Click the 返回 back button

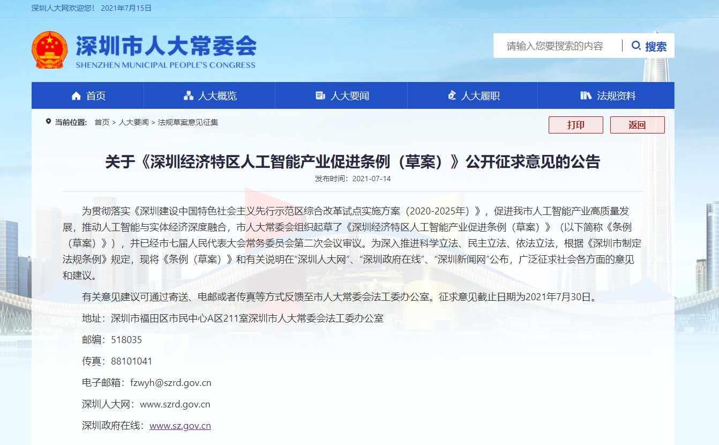(x=638, y=125)
